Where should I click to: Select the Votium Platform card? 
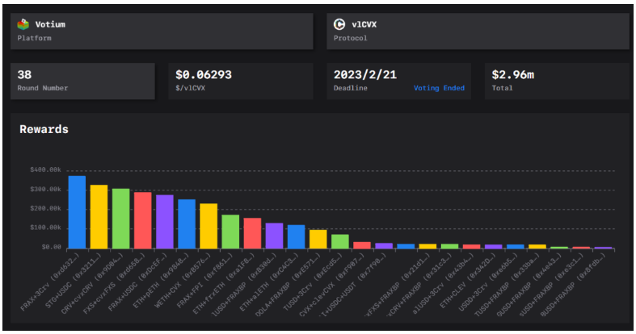point(162,31)
